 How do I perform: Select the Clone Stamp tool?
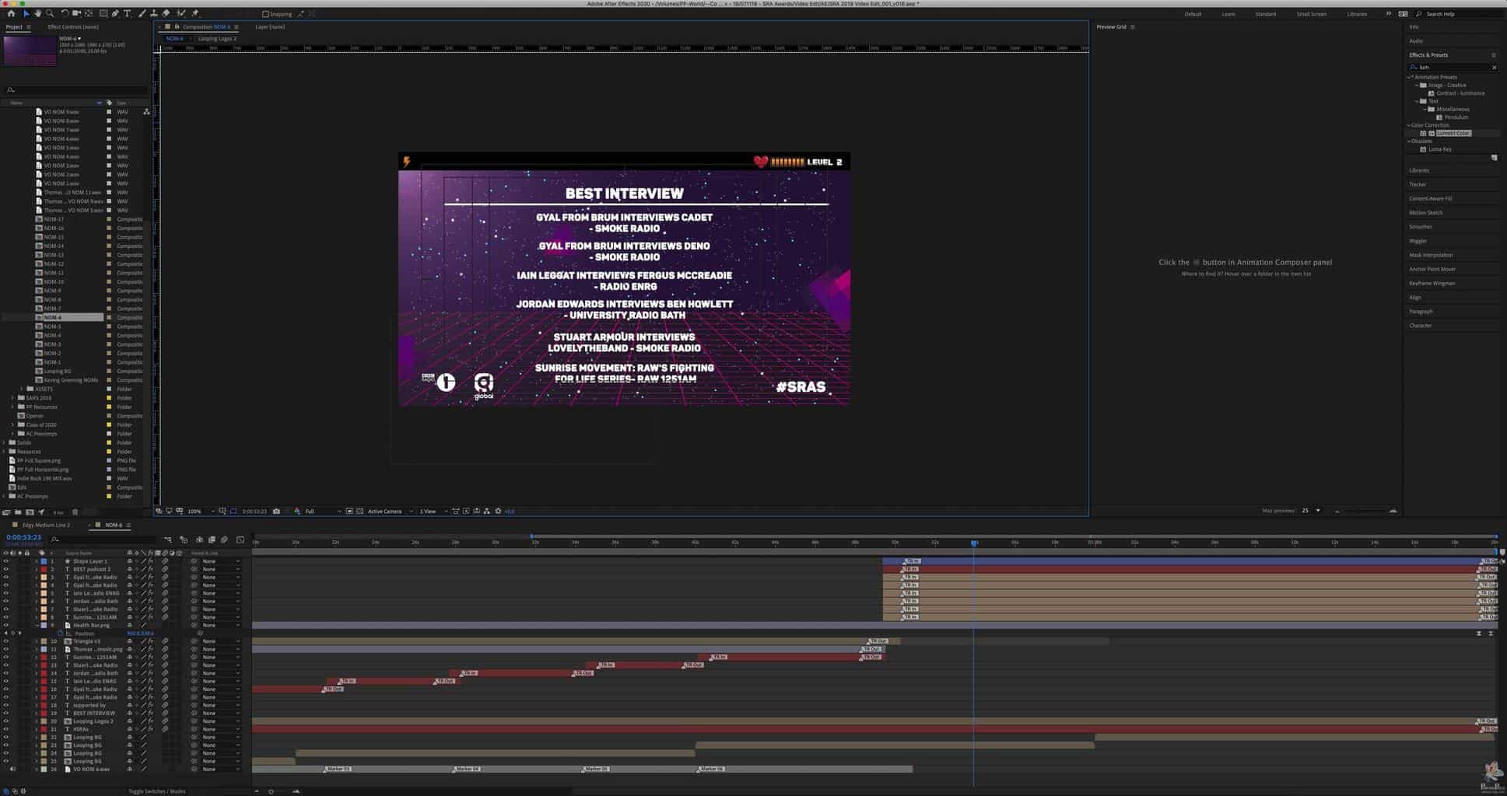tap(154, 13)
